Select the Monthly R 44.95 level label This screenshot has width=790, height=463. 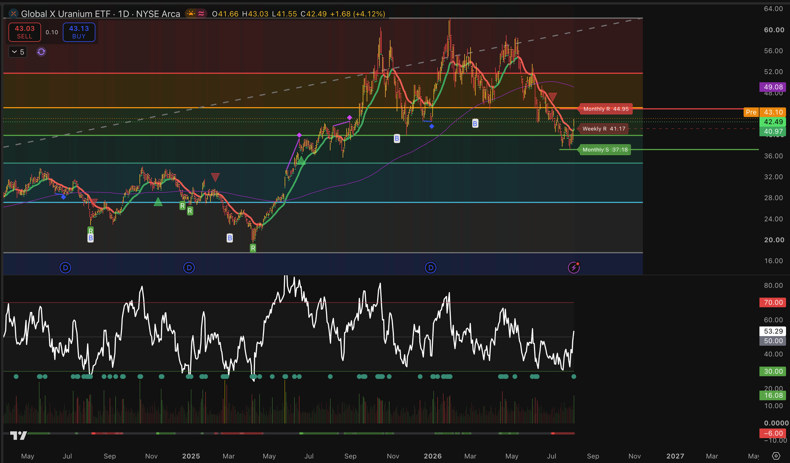[x=606, y=109]
